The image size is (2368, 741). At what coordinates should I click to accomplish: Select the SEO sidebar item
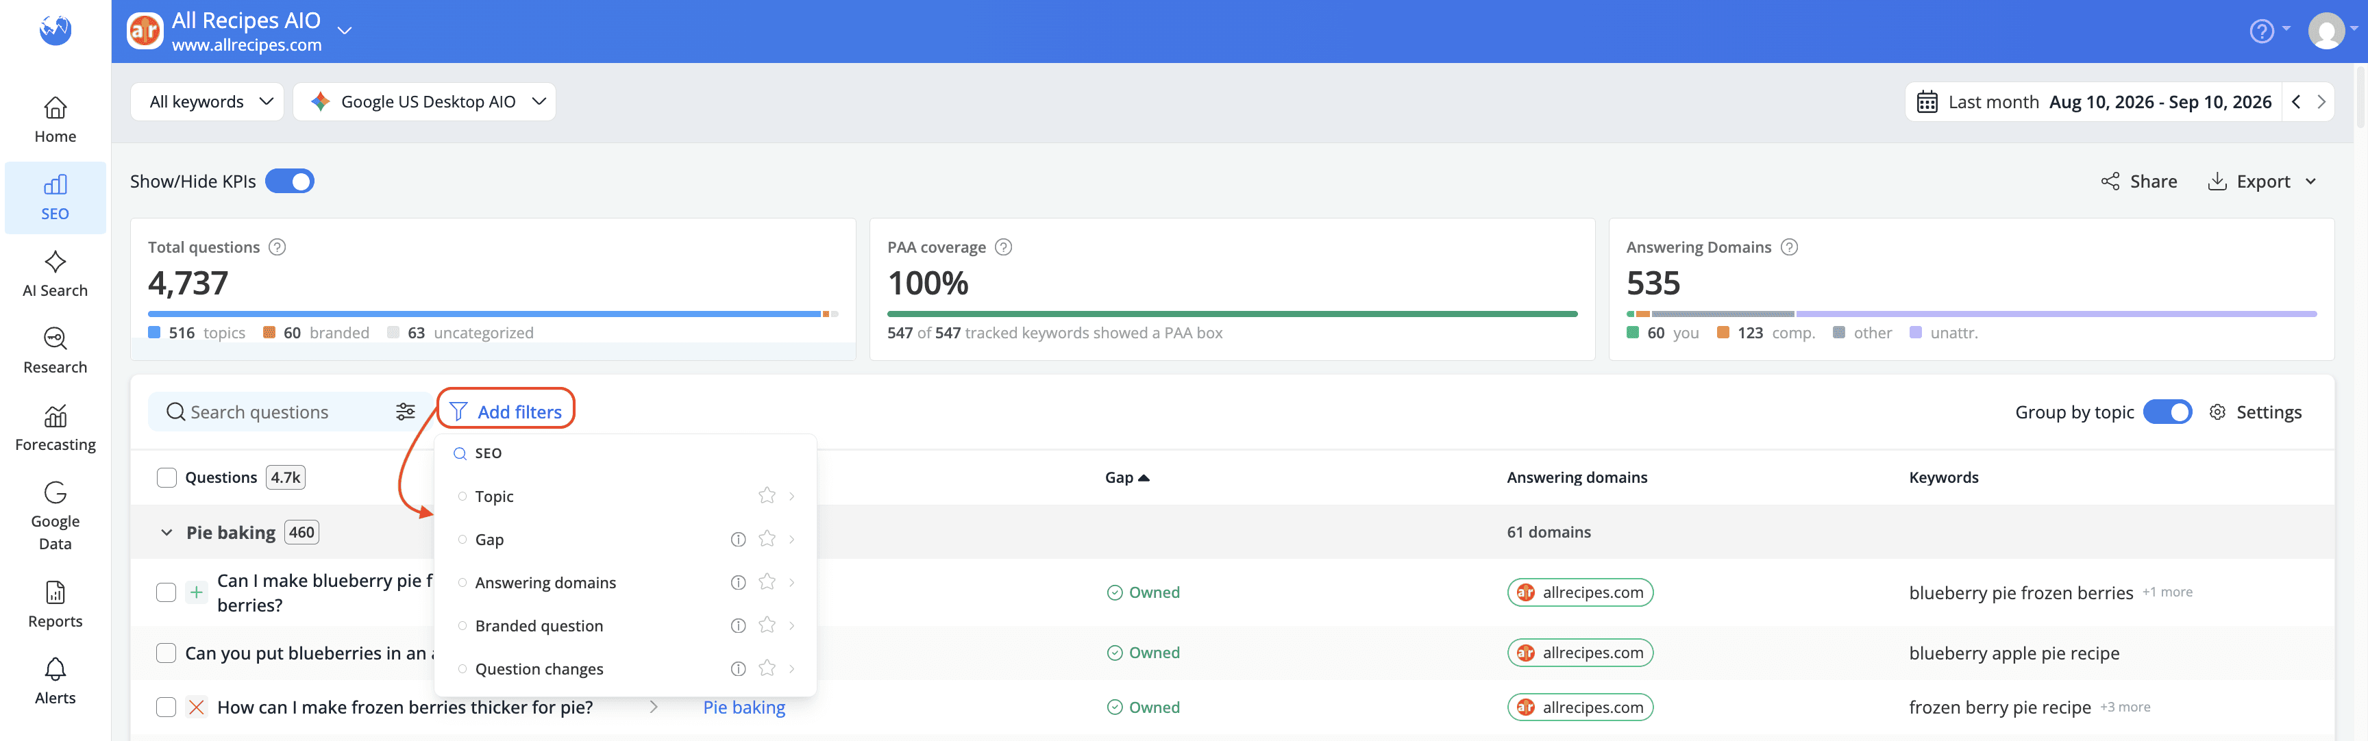55,198
